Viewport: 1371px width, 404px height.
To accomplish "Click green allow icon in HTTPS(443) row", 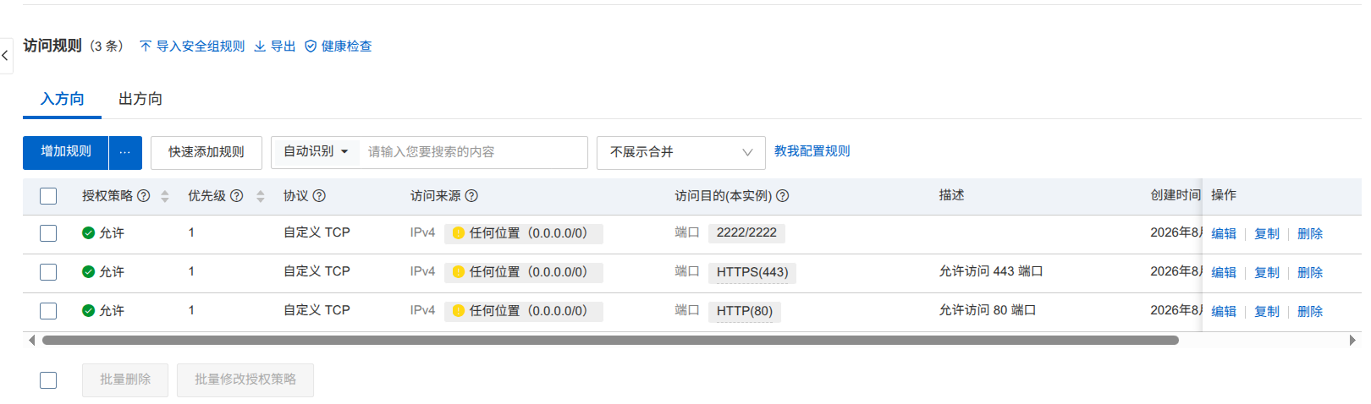I will pyautogui.click(x=88, y=272).
